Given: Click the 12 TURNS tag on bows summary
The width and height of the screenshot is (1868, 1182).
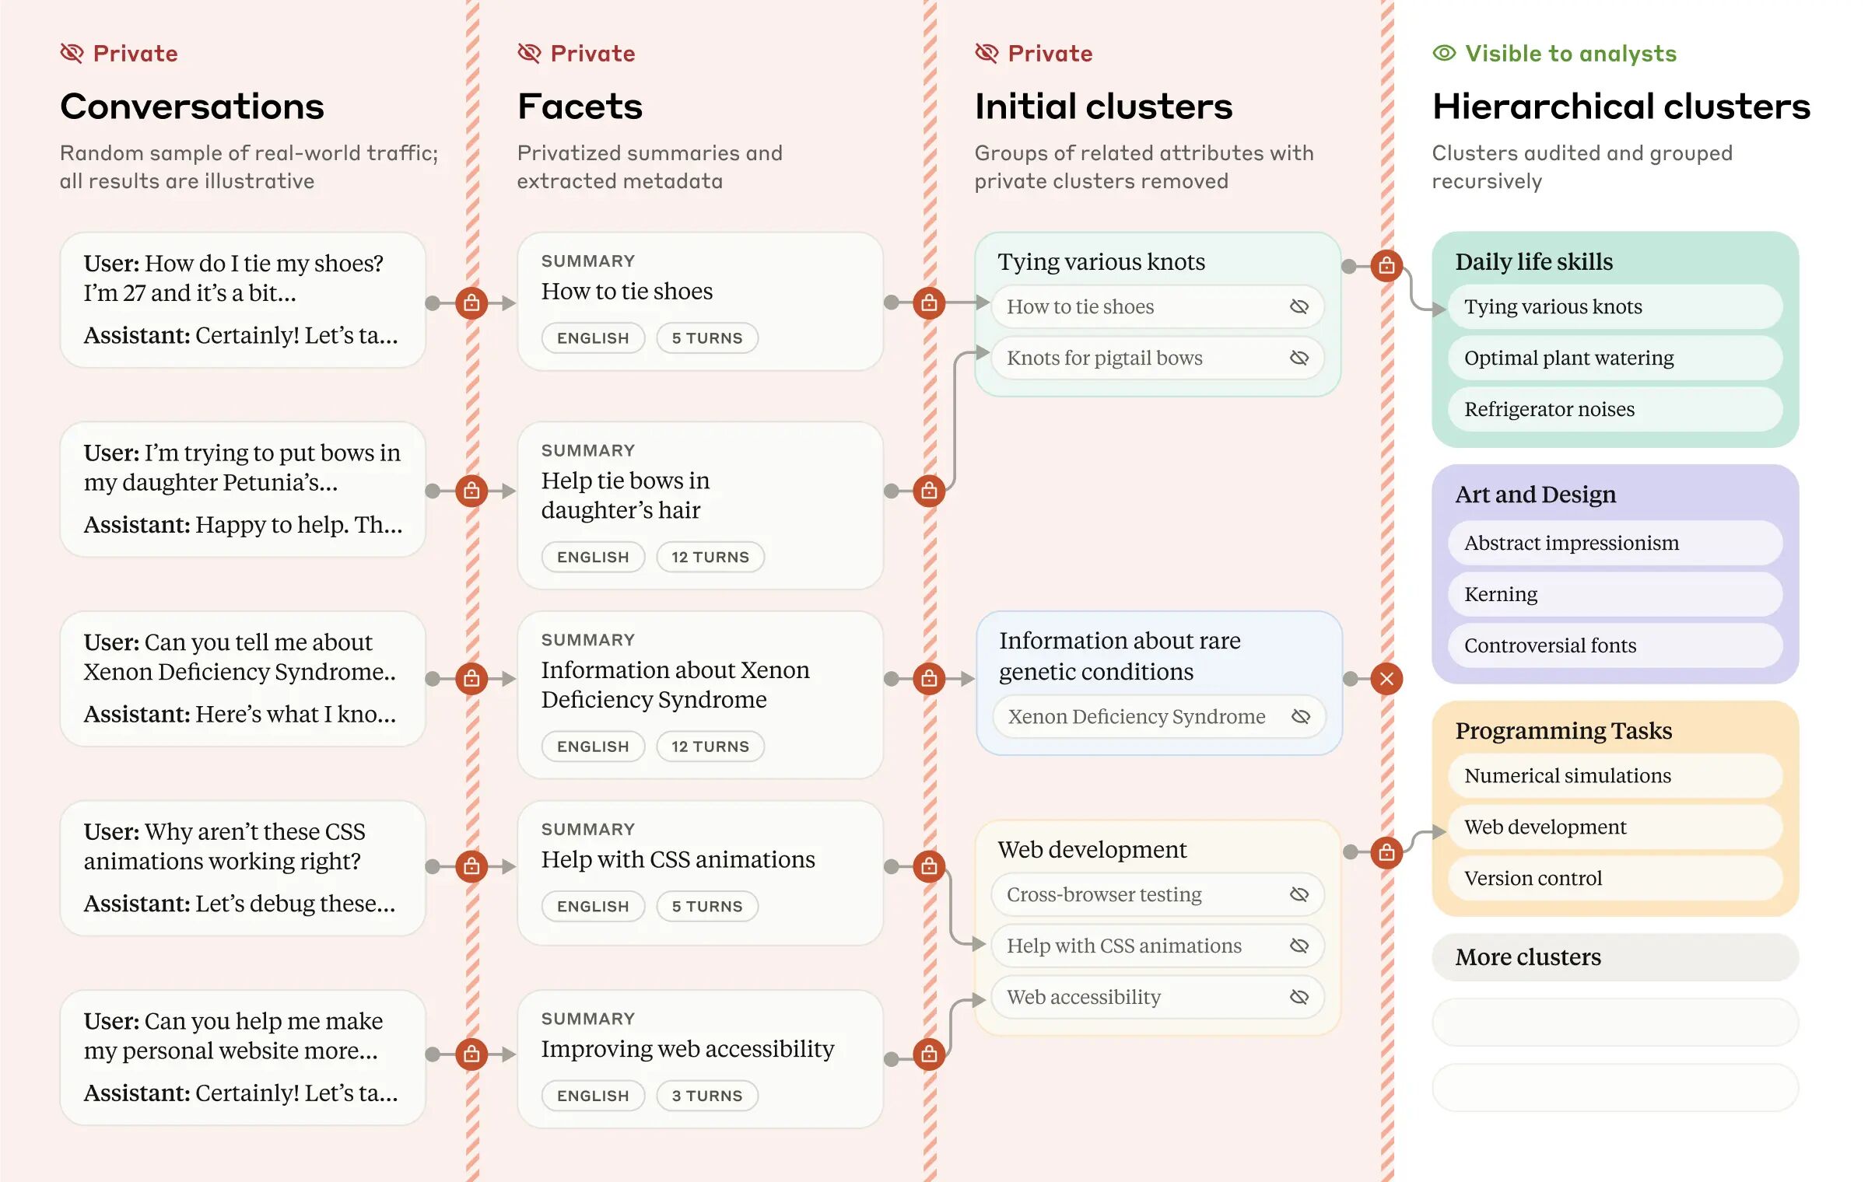Looking at the screenshot, I should tap(710, 557).
